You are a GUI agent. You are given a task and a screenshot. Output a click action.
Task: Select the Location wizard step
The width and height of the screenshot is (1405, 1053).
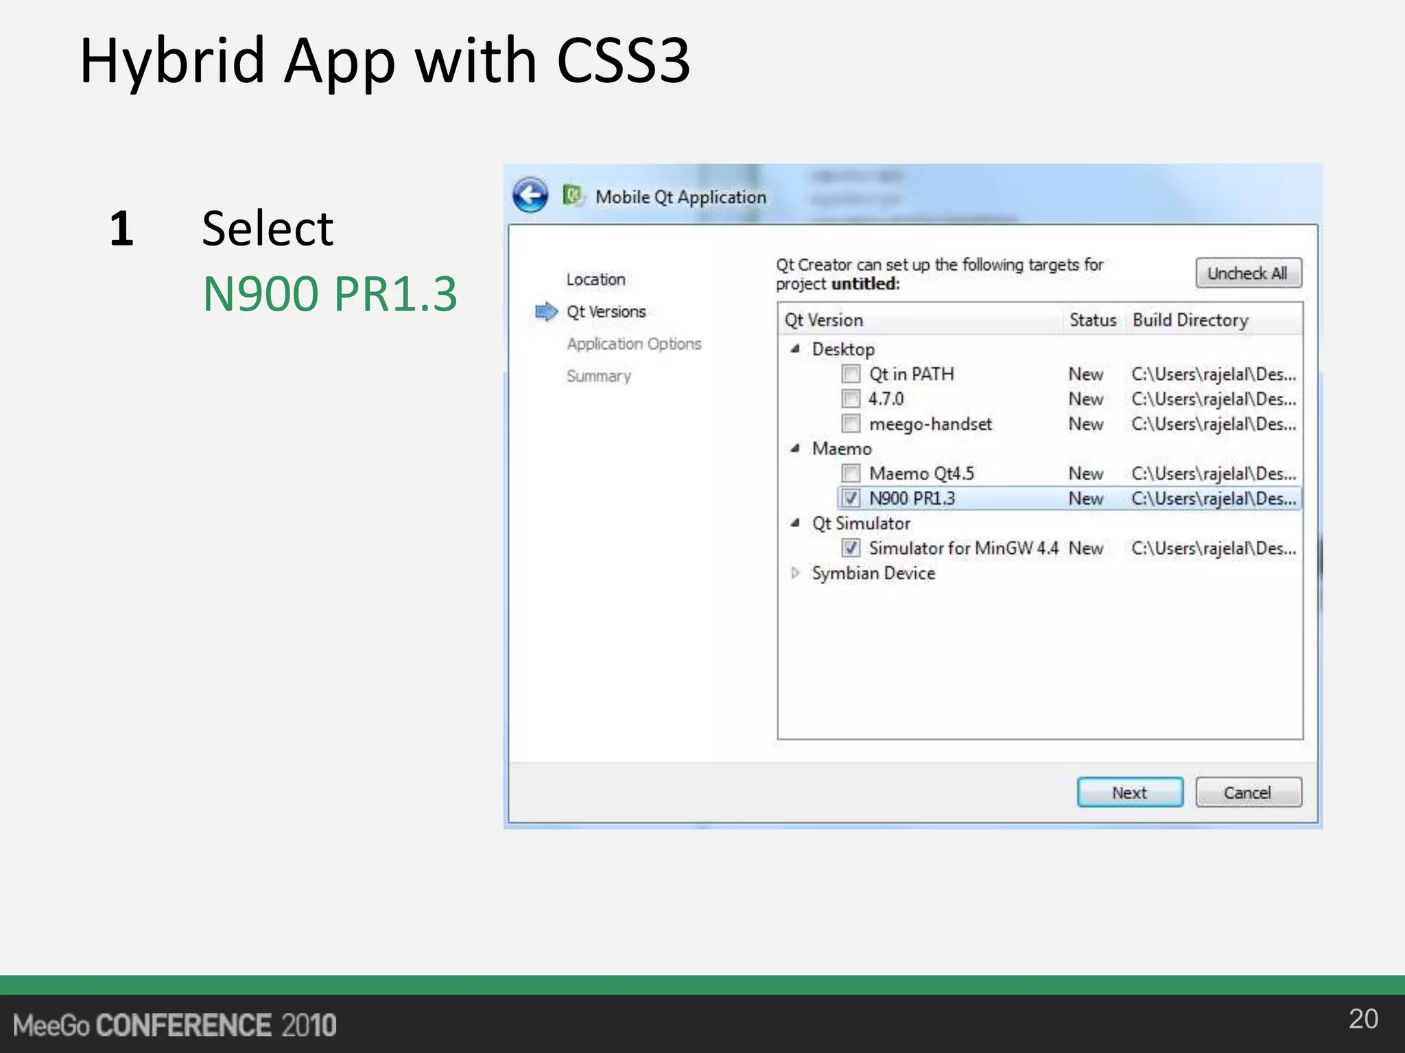[595, 280]
